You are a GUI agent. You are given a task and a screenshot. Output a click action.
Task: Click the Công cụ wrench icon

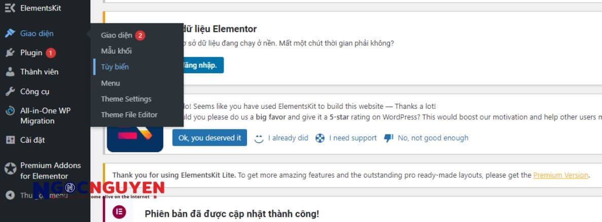pos(10,92)
